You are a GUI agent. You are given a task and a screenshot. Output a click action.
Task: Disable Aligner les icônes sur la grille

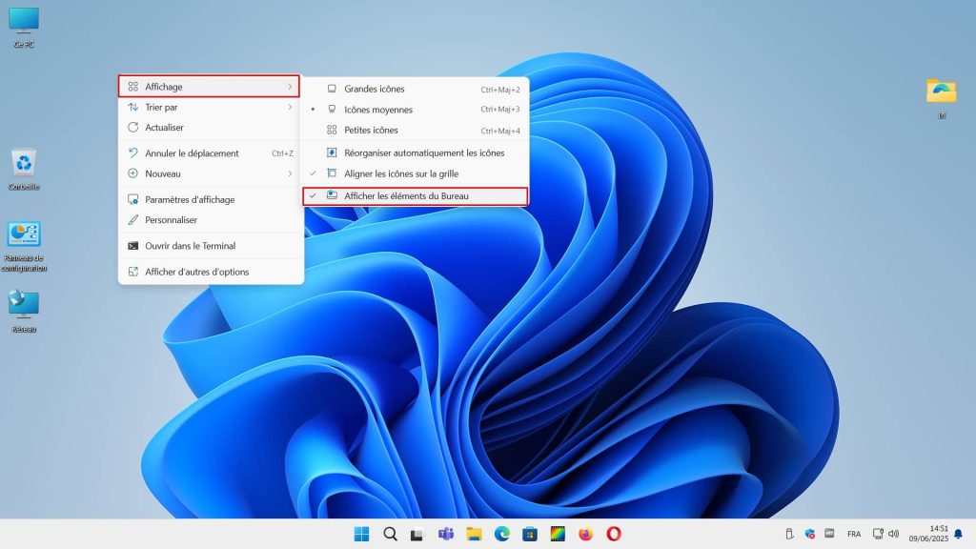[400, 173]
